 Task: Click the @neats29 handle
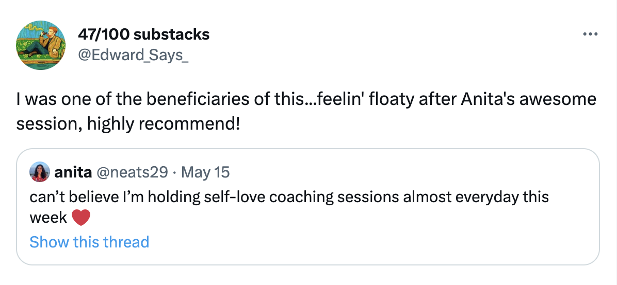132,172
